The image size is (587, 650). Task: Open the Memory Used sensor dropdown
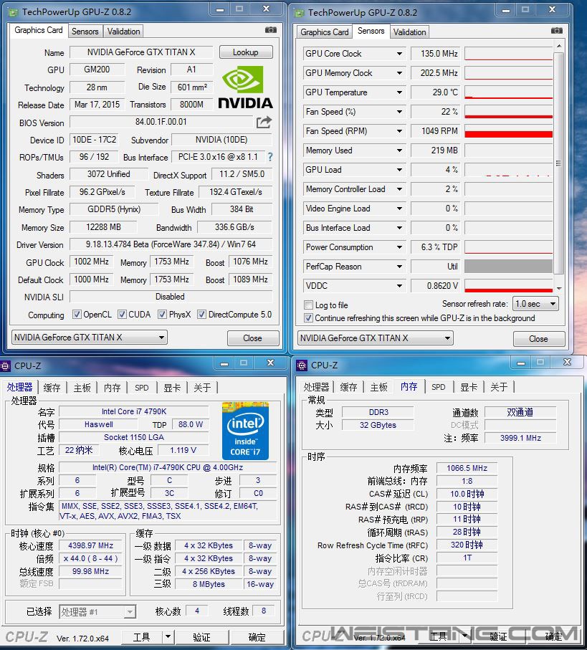point(399,150)
